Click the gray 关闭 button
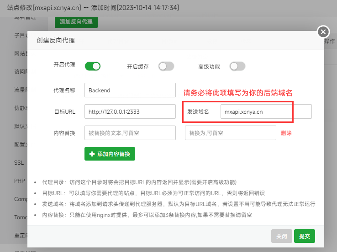Screen dimensions: 337x252 [282, 236]
